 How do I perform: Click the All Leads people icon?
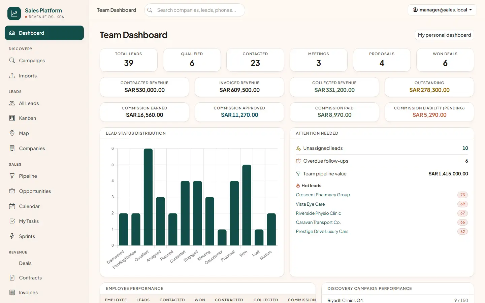point(12,103)
